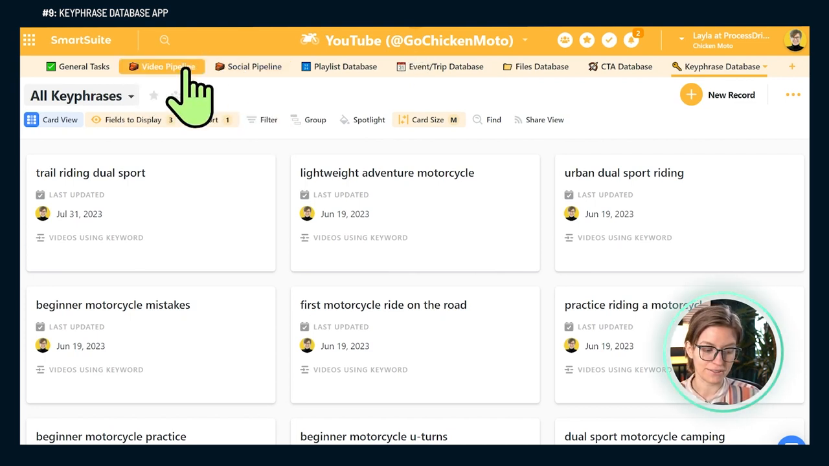Open the beginner motorcycle practice card
The width and height of the screenshot is (829, 466).
[x=151, y=432]
